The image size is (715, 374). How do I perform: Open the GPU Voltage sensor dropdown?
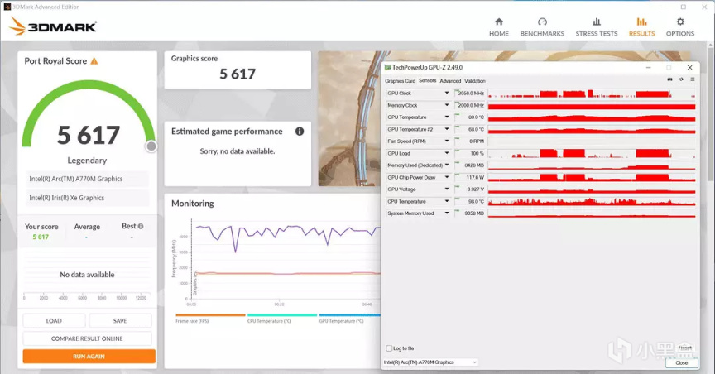point(447,189)
